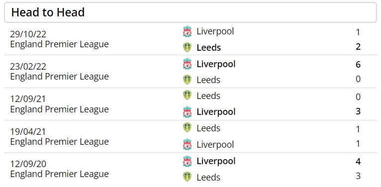Click the Leeds crest in the 12/09/20 match

(x=187, y=177)
